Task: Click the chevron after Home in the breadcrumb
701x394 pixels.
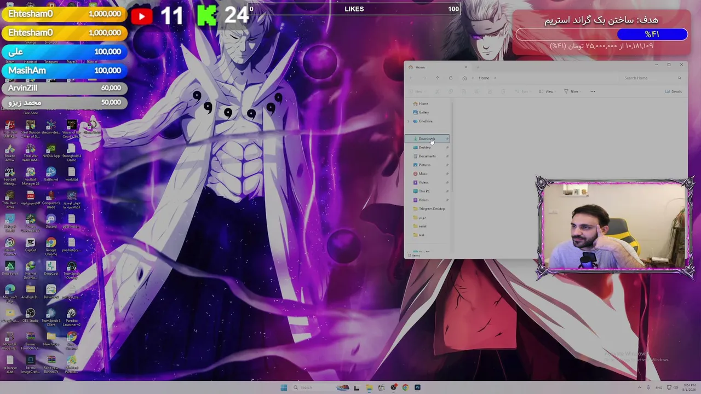Action: pyautogui.click(x=495, y=78)
